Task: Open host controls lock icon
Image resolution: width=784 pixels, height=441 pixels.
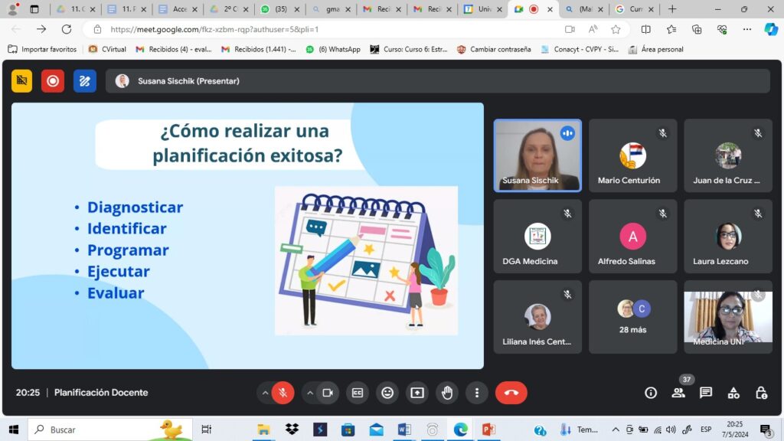Action: 761,393
